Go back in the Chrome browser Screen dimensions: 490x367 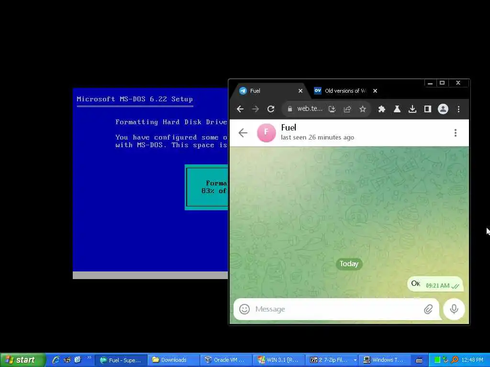tap(240, 109)
